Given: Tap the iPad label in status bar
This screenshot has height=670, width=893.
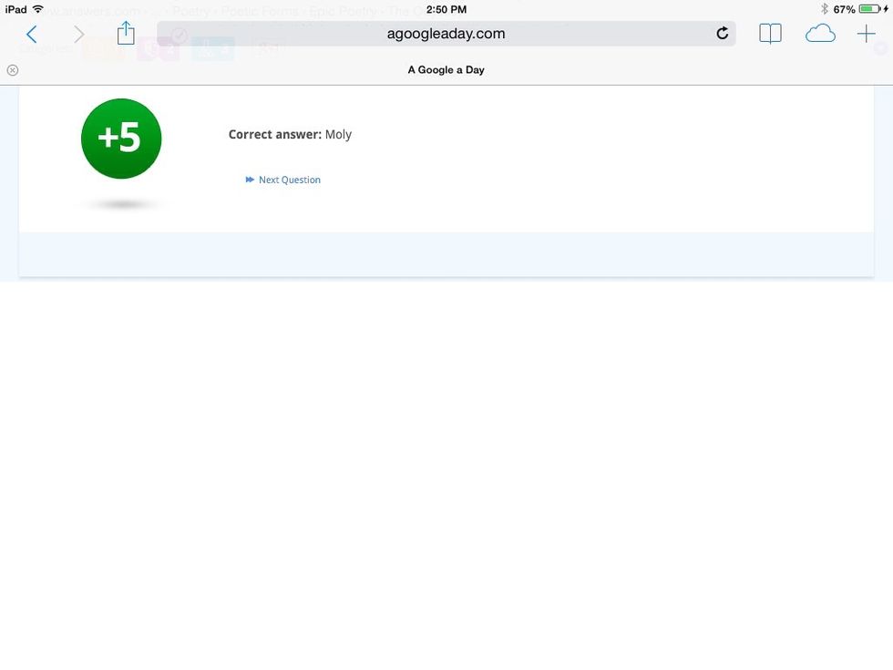Looking at the screenshot, I should (15, 9).
